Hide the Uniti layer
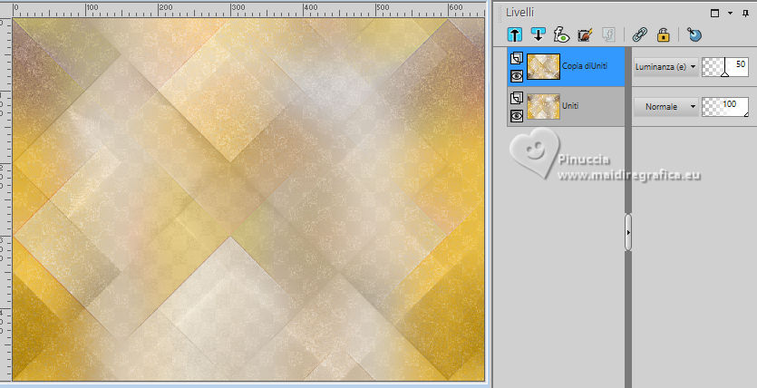The image size is (757, 388). coord(517,116)
